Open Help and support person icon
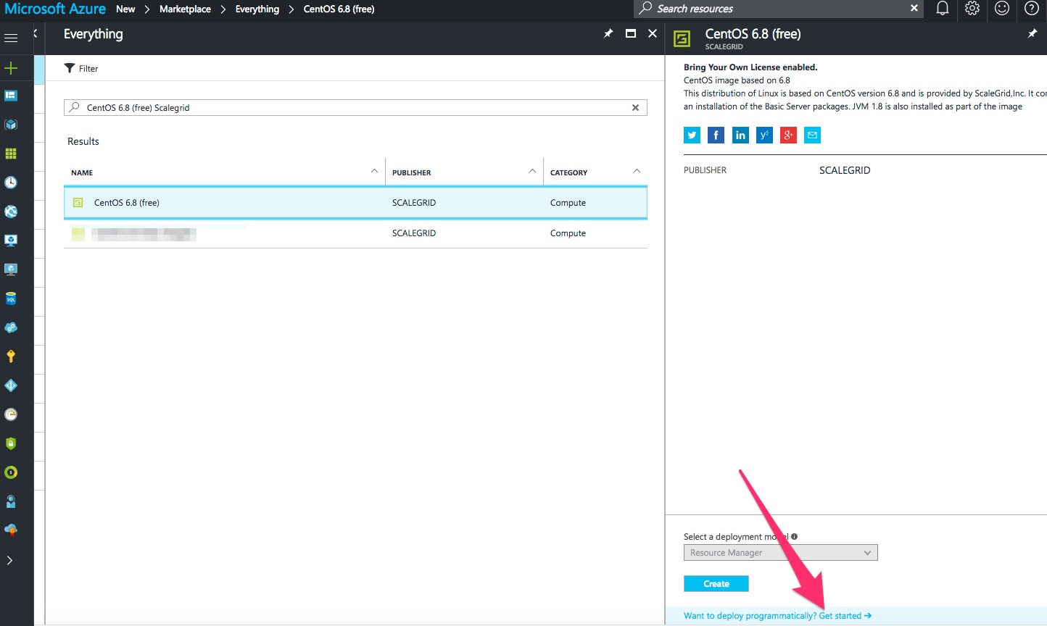1047x626 pixels. (11, 501)
